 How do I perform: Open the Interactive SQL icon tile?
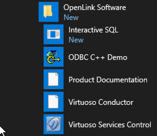tap(54, 34)
